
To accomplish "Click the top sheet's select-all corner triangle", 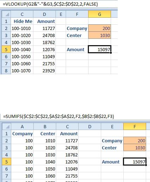I will (6, 14).
